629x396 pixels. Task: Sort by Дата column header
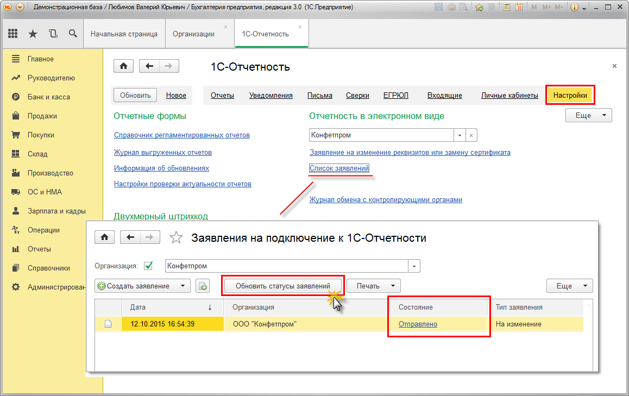[173, 307]
